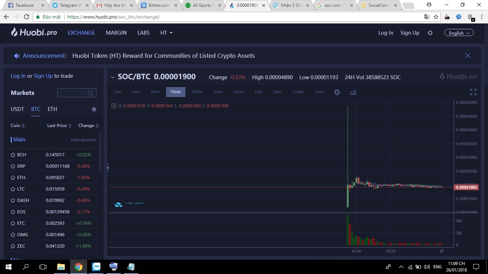Screen dimensions: 488x274
Task: Bookmark this page with the star icon
Action: coord(436,17)
